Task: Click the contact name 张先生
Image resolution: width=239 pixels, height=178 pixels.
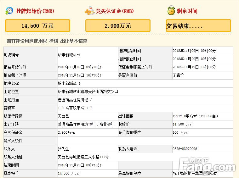Action: click(x=63, y=149)
